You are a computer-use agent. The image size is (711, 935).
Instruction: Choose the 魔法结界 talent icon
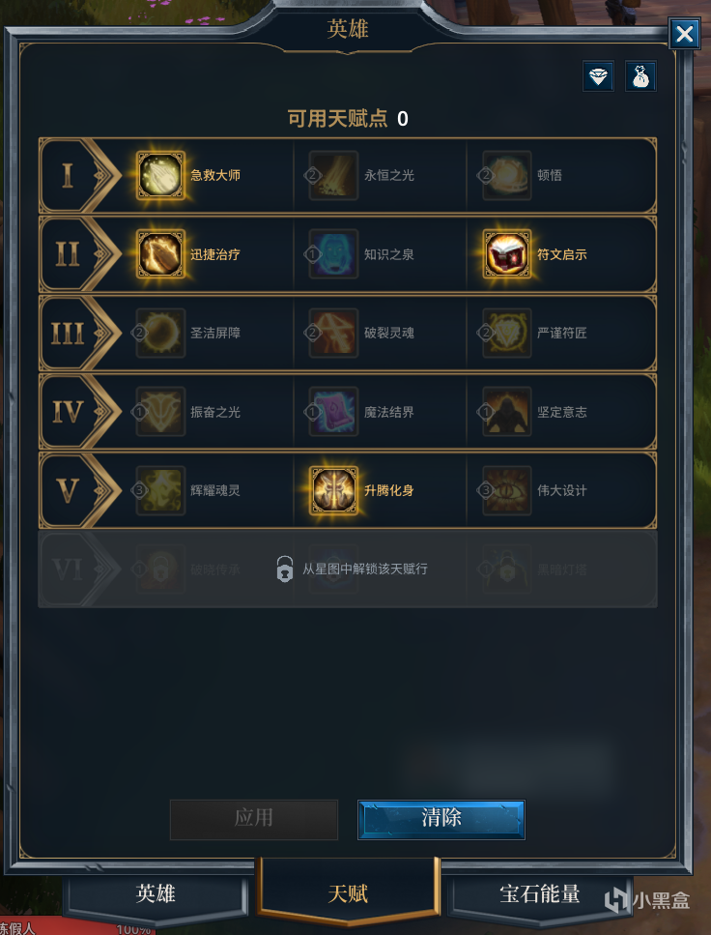[333, 412]
